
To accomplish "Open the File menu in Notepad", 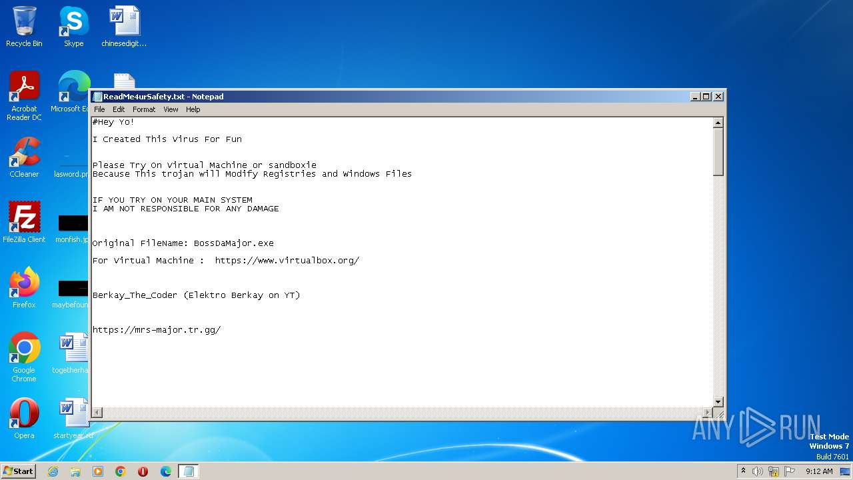I will [99, 109].
